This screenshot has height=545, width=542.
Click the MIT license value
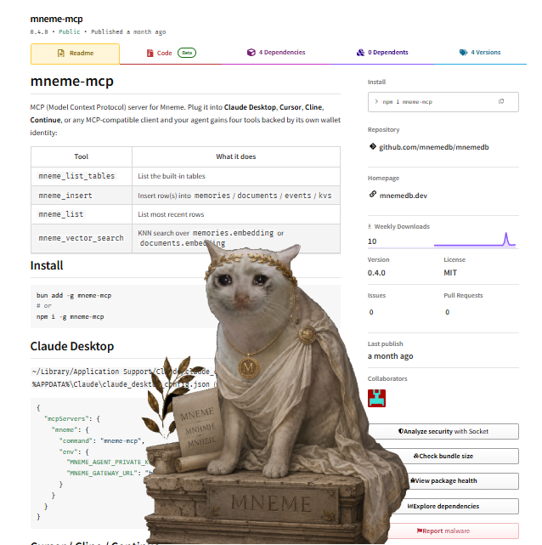tap(450, 273)
